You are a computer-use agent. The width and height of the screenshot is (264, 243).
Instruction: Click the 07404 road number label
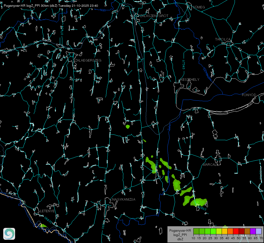[x=62, y=30]
